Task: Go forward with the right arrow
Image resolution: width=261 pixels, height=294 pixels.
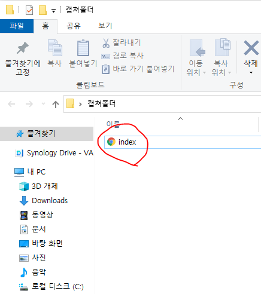Action: pos(29,104)
